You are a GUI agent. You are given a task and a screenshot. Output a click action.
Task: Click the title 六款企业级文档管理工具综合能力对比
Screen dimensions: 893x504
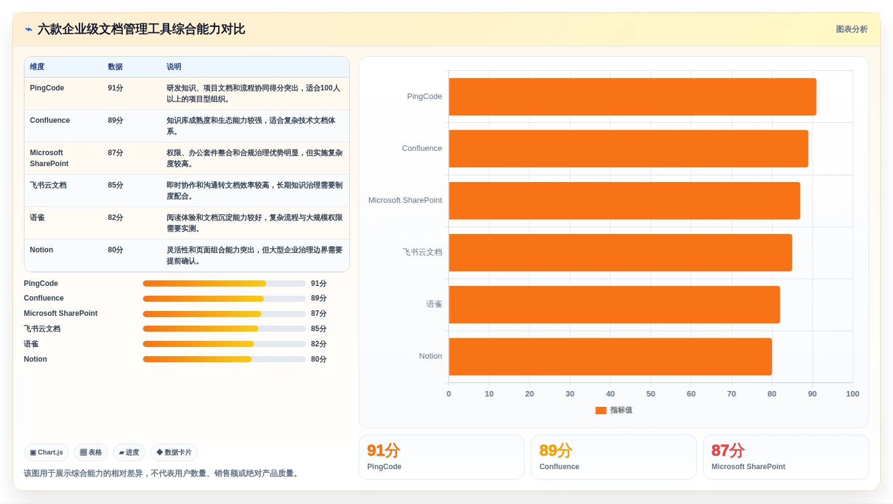pos(141,29)
